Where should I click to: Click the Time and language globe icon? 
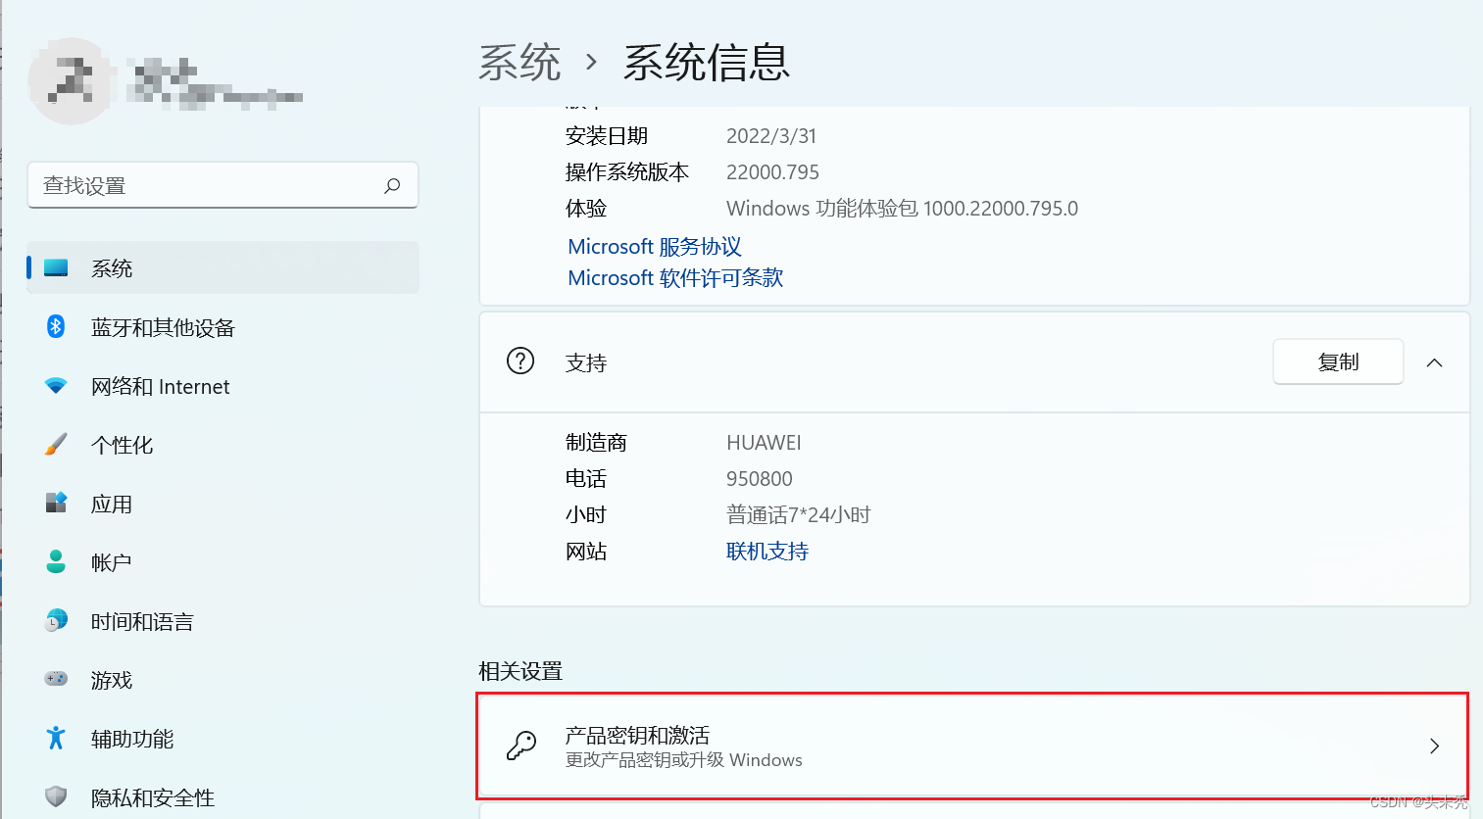56,620
